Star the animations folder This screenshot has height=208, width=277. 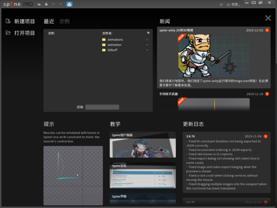point(147,39)
